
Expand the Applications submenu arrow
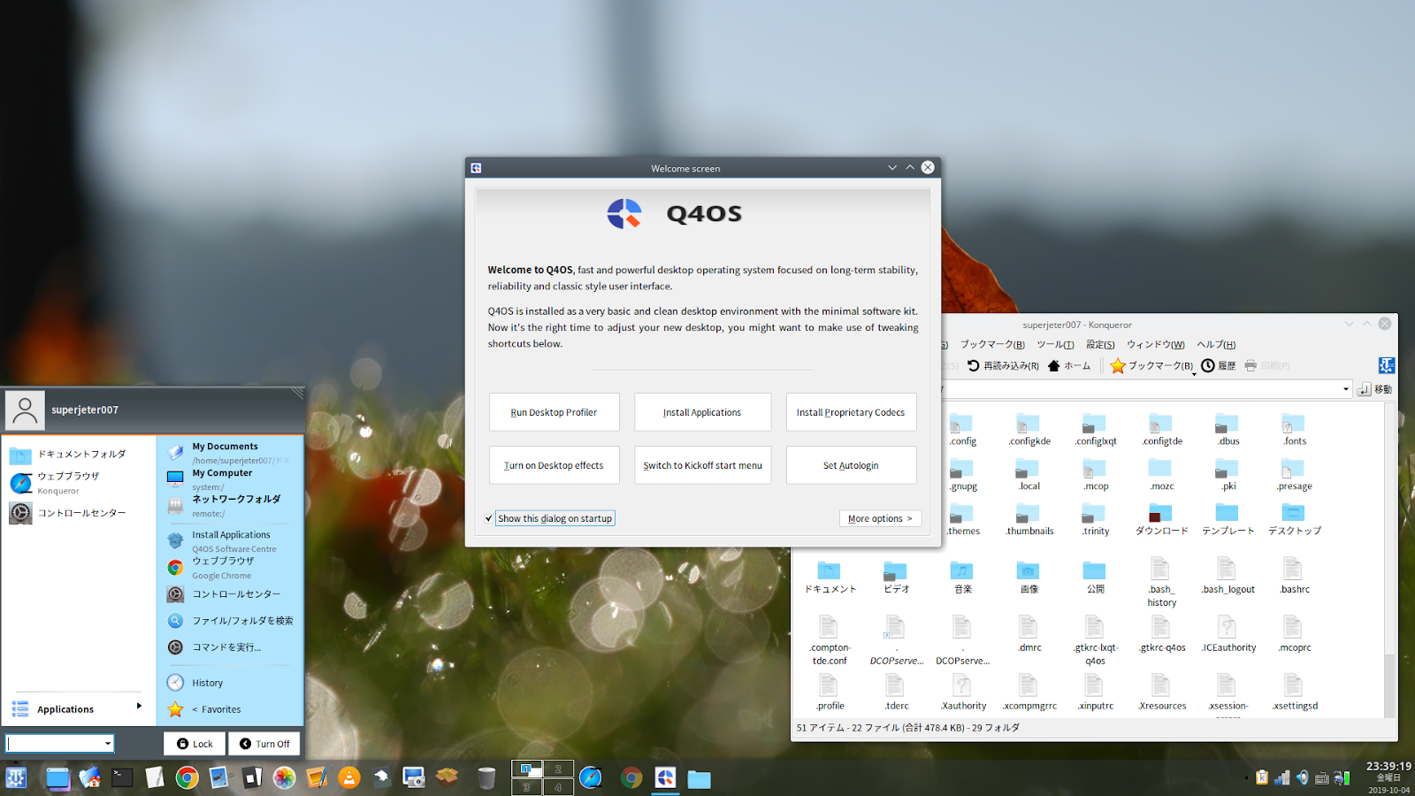coord(139,706)
